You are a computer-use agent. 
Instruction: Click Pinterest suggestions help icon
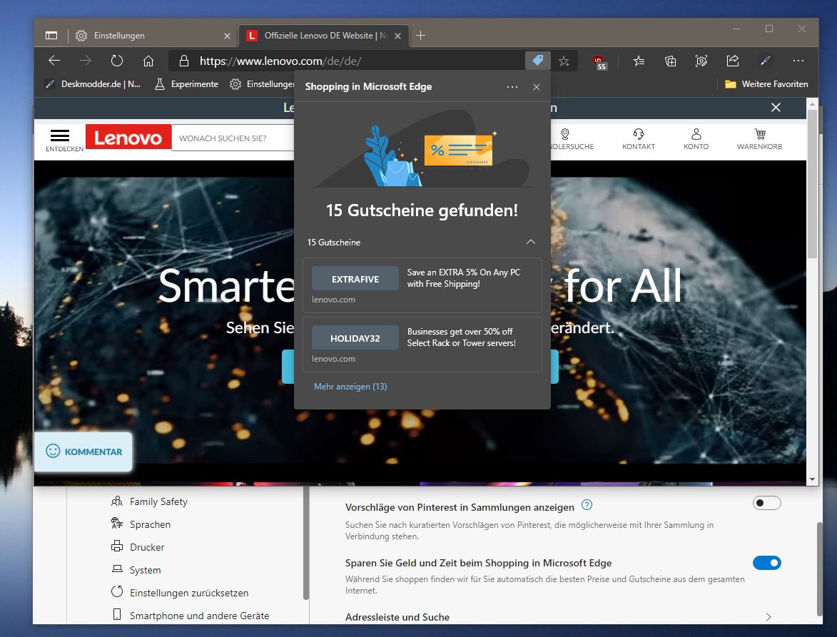point(587,505)
